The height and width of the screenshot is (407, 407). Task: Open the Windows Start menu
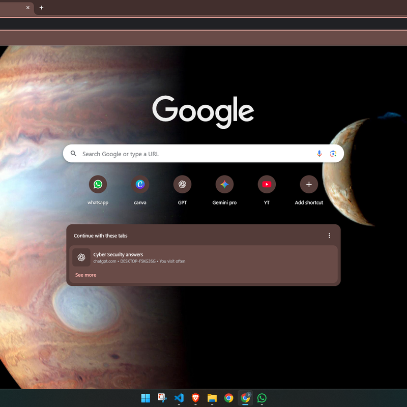pos(146,398)
